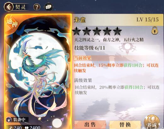The height and width of the screenshot is (129, 164).
Task: Click the 替换 replace button
Action: click(125, 125)
